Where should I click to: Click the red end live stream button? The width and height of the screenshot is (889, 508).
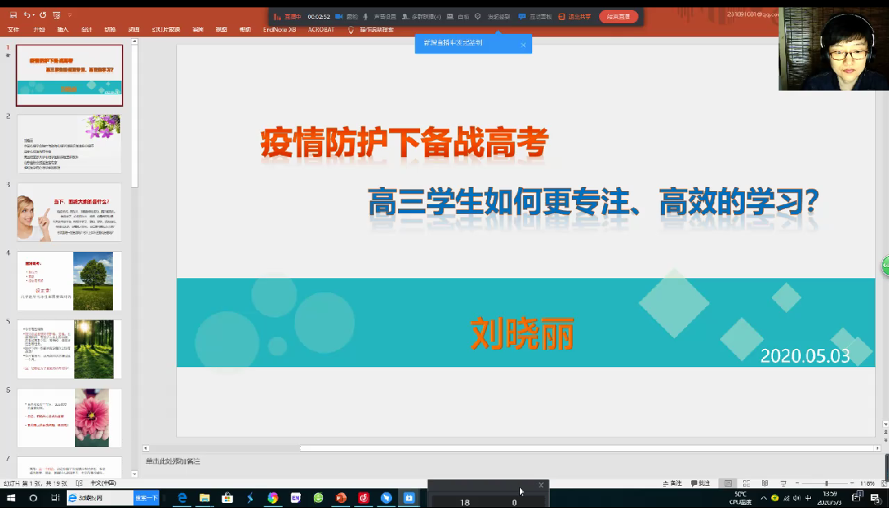tap(618, 16)
